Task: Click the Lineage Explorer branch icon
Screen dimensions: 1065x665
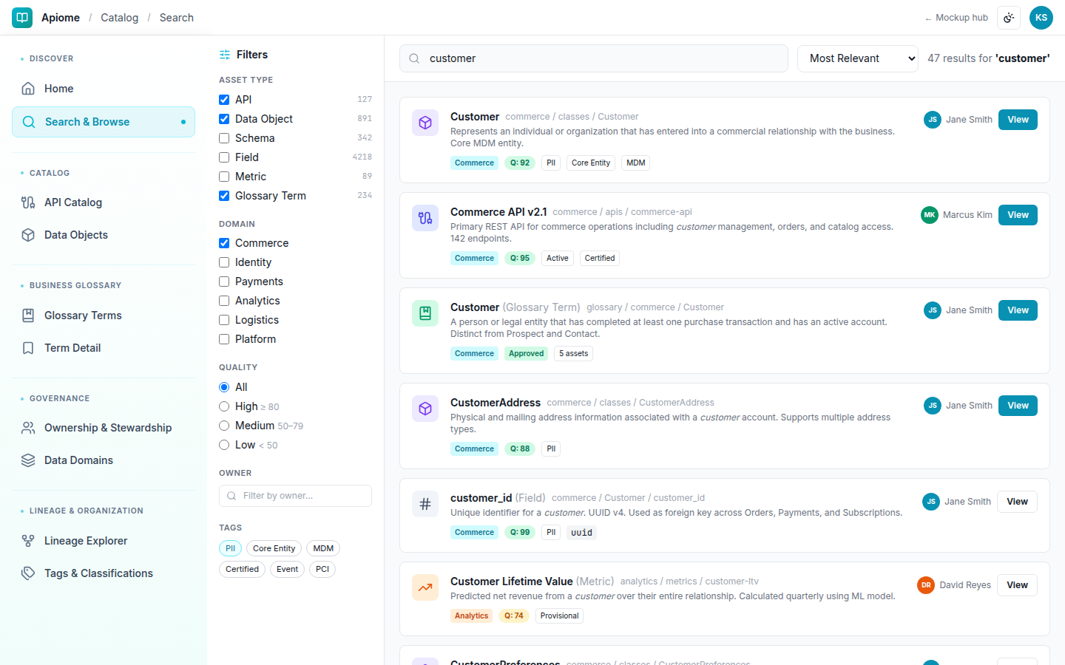Action: [x=28, y=541]
